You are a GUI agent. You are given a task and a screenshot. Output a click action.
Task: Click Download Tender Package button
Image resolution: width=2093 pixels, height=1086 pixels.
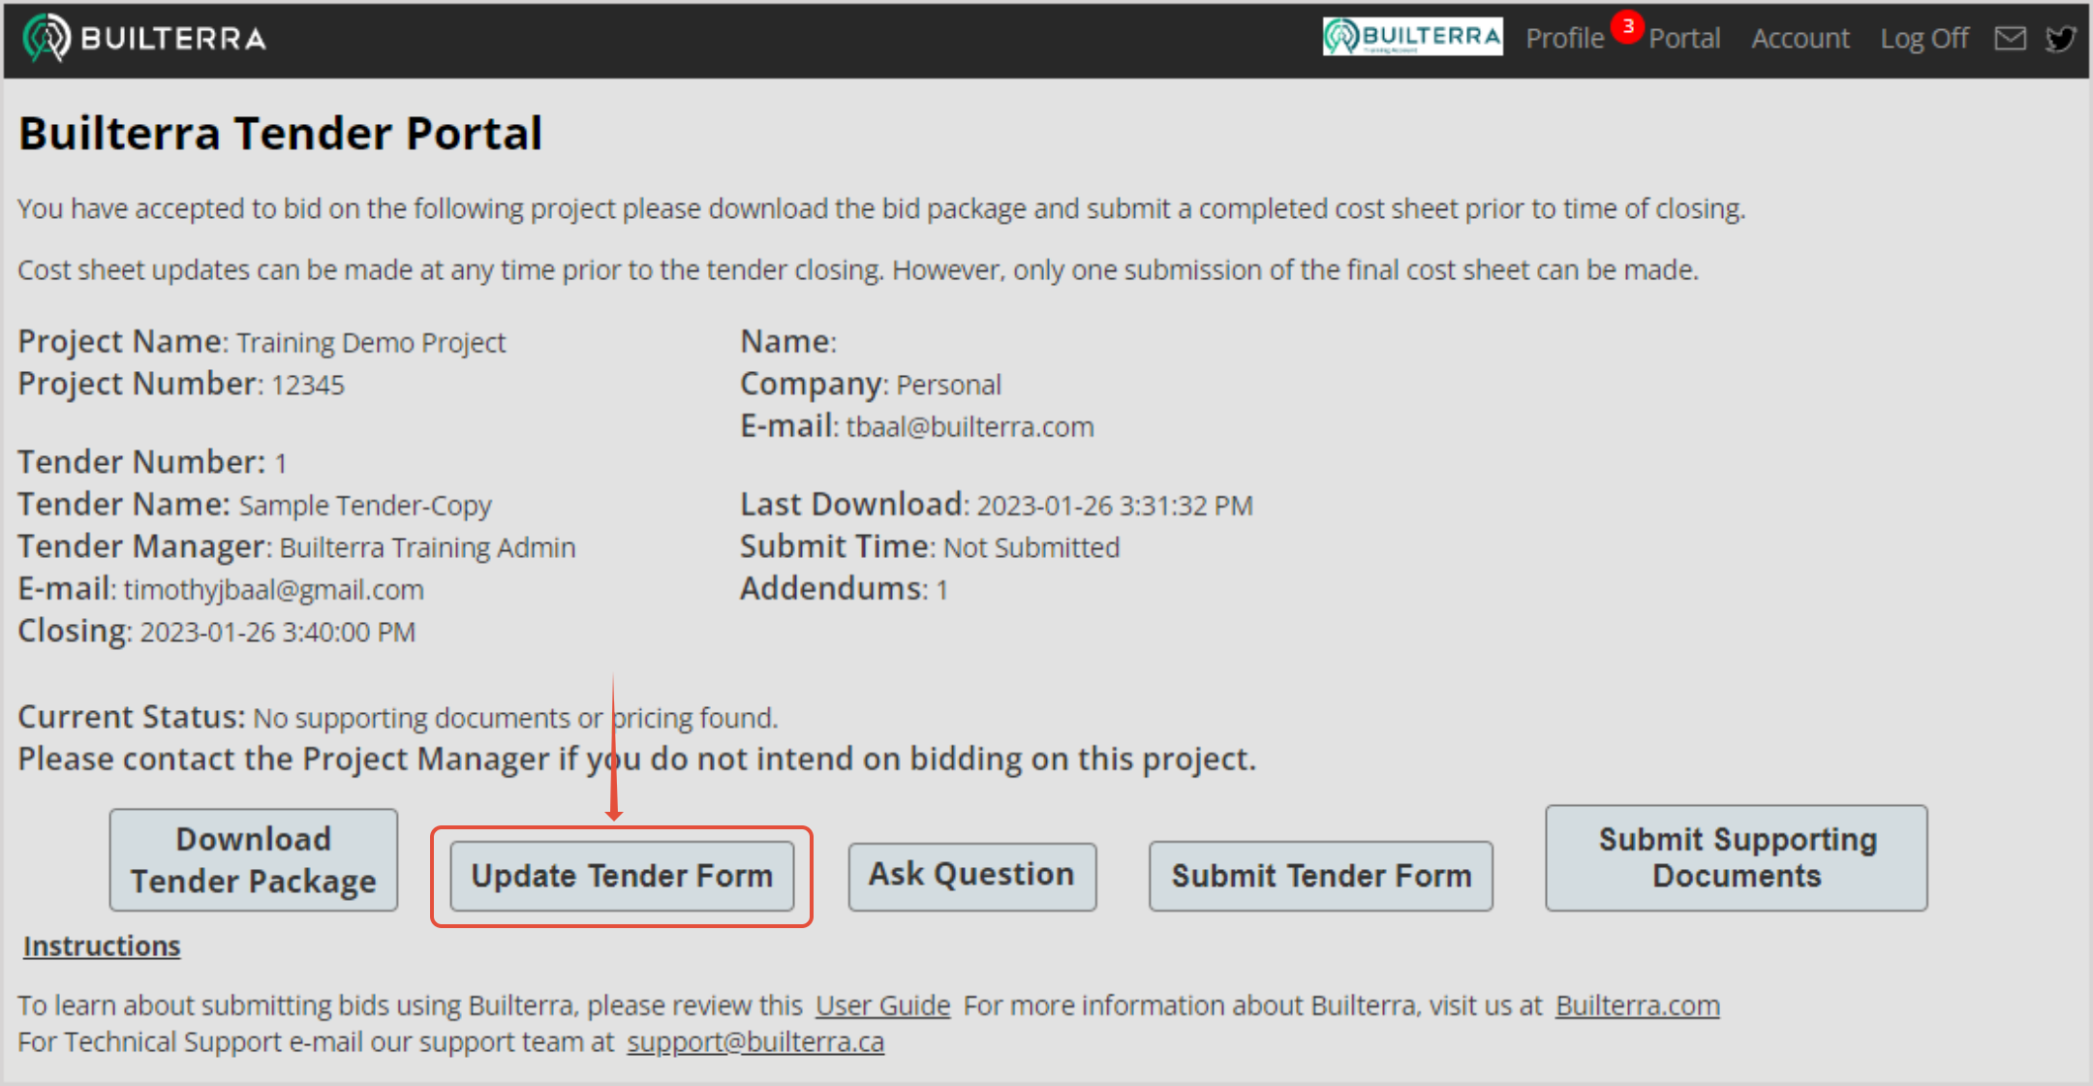pos(254,859)
